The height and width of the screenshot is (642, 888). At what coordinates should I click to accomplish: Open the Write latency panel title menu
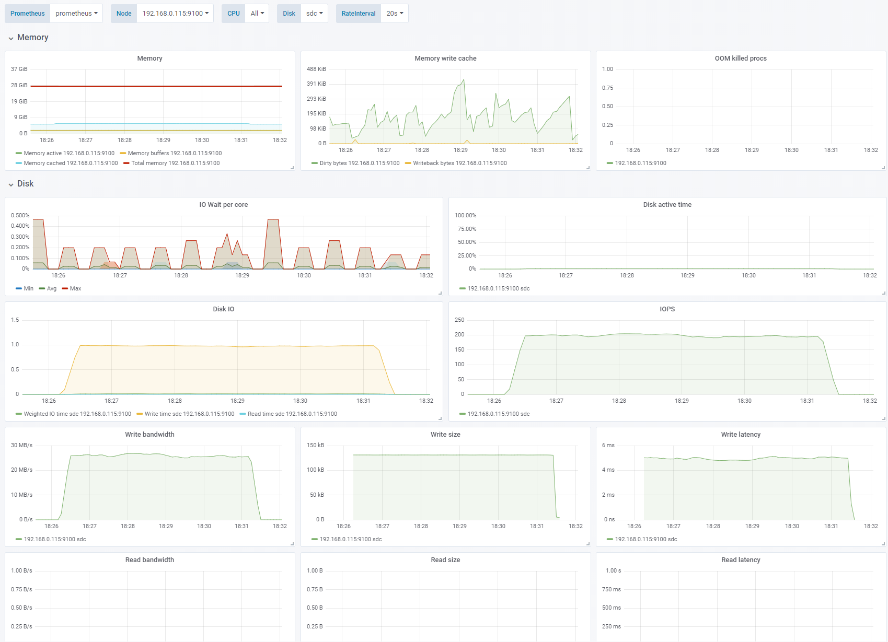pyautogui.click(x=741, y=435)
